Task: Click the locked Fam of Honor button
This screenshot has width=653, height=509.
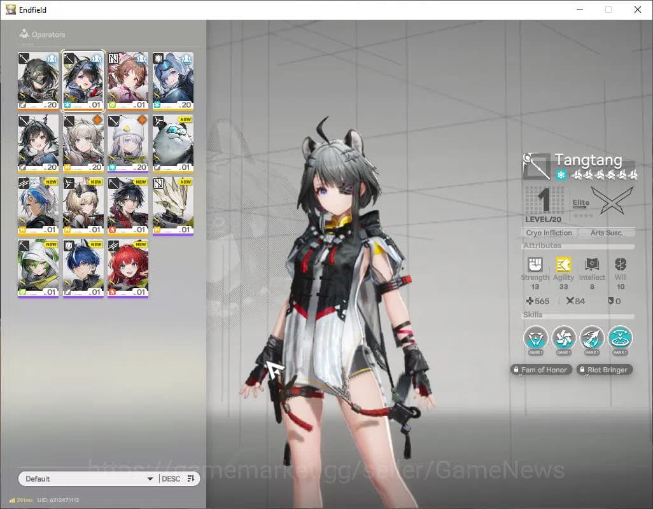Action: (x=540, y=370)
